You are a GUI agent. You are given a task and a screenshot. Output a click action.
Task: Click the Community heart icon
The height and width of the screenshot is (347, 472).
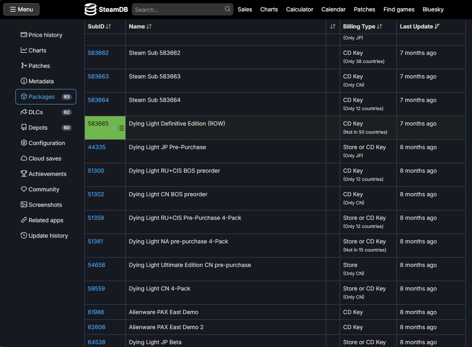point(24,189)
